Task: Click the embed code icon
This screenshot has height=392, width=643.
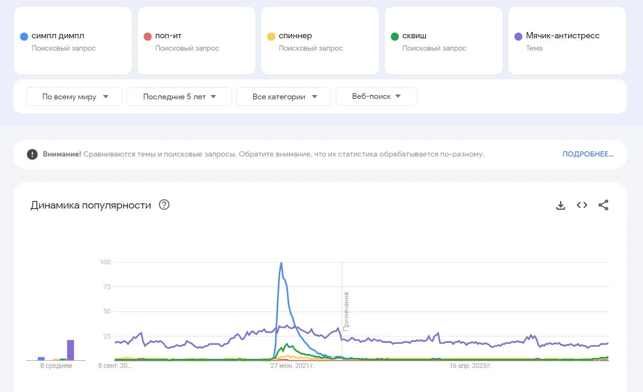Action: (x=582, y=205)
